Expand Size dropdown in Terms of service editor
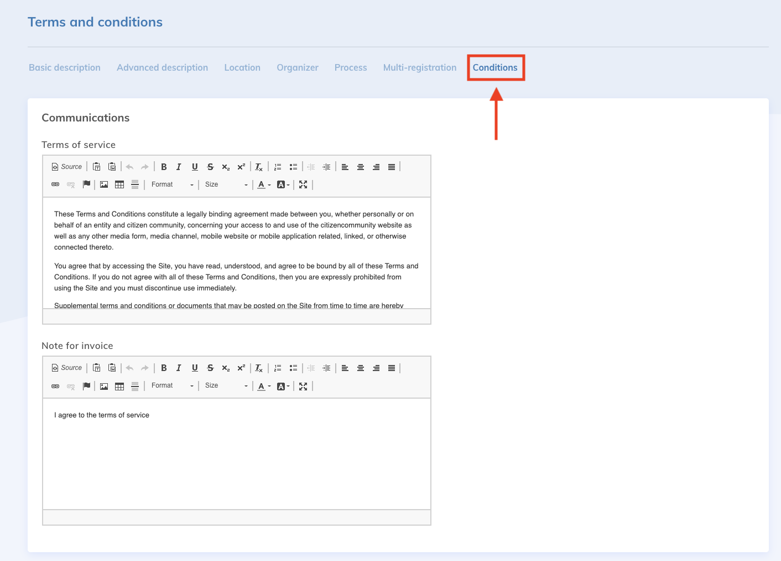Viewport: 781px width, 561px height. tap(226, 184)
